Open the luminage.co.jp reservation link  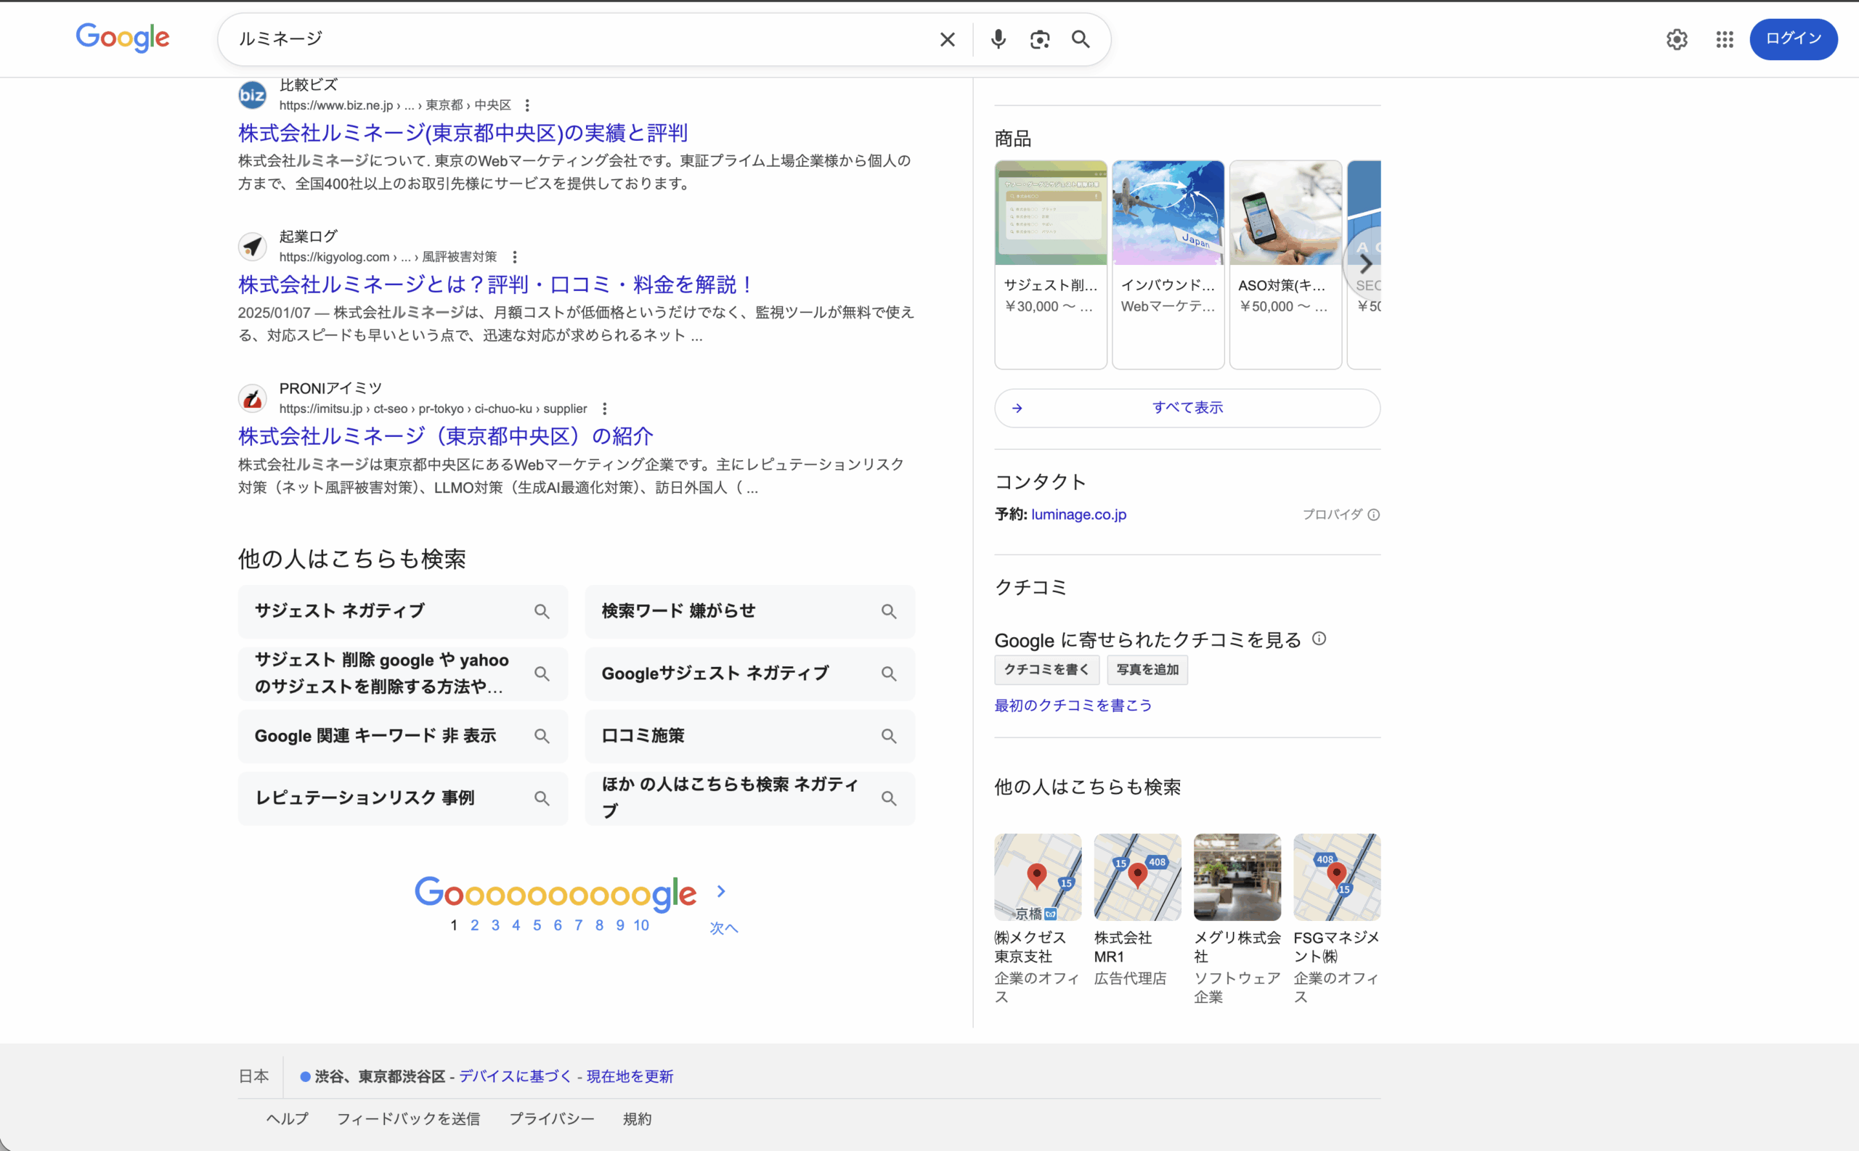click(x=1078, y=514)
